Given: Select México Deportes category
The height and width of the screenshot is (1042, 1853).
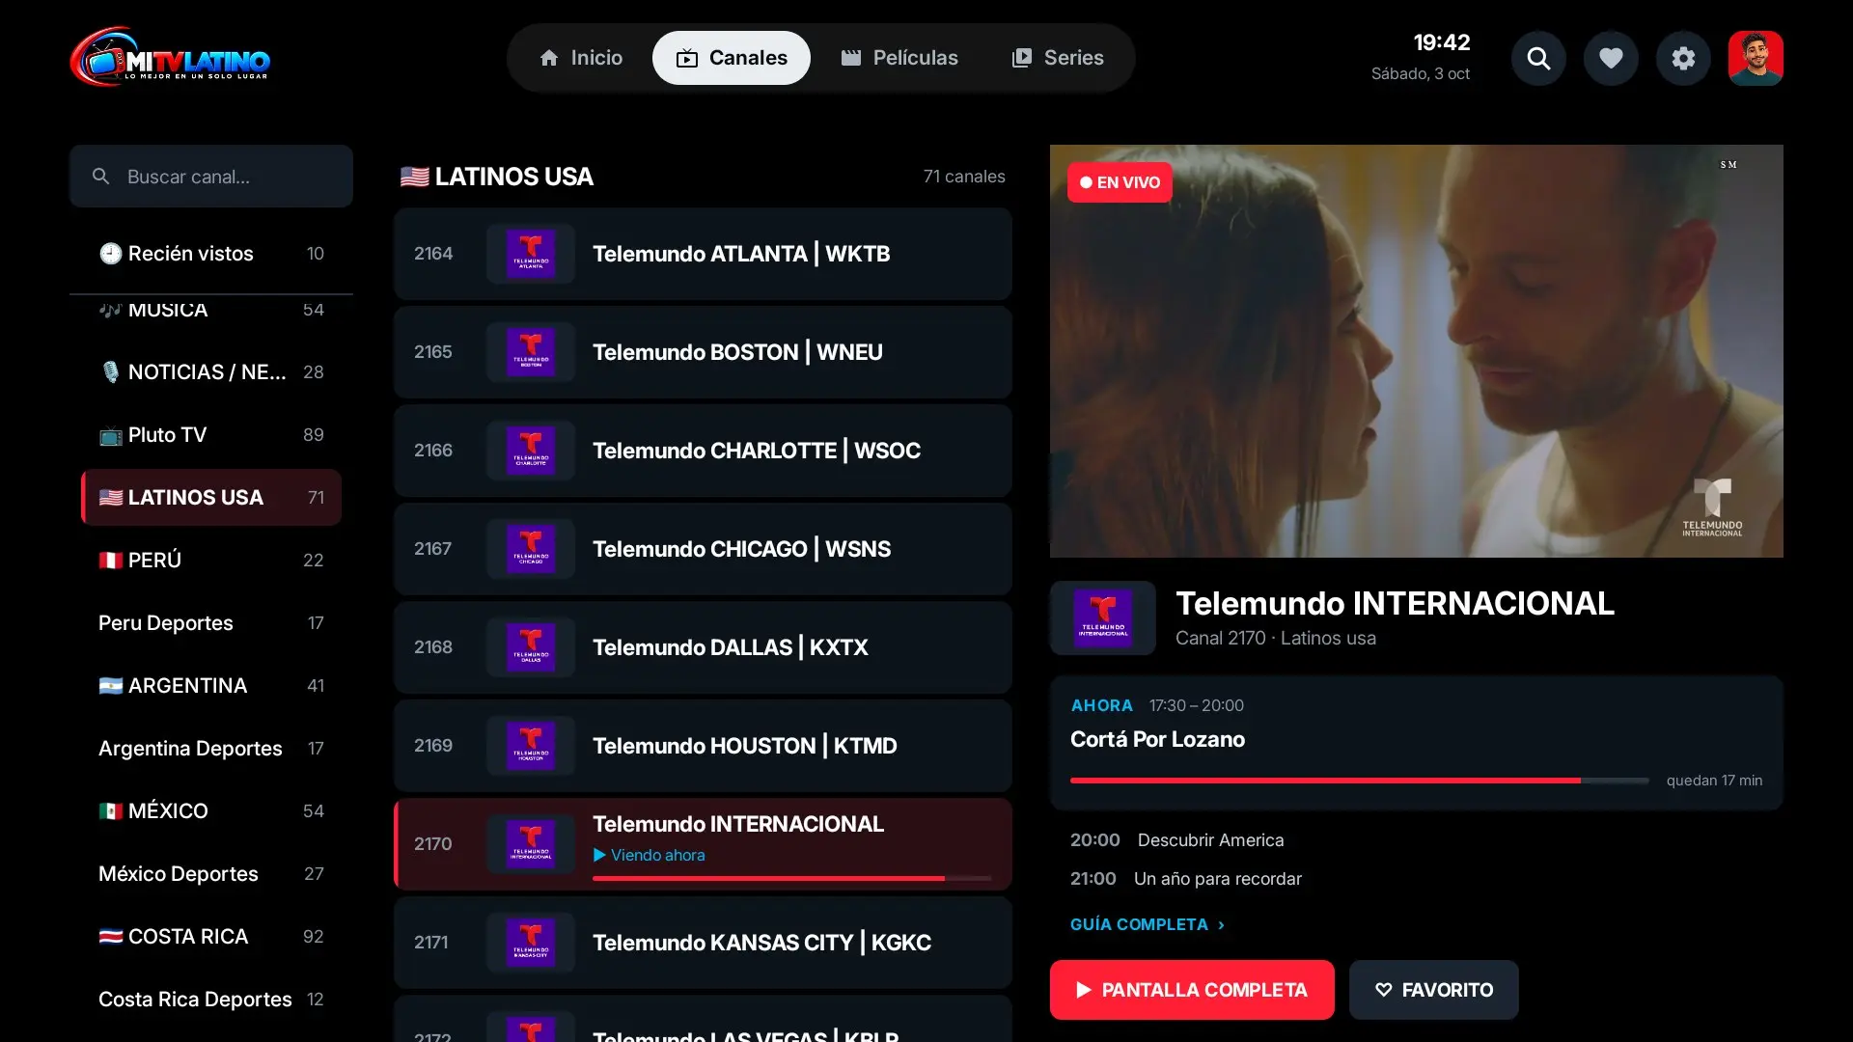Looking at the screenshot, I should [x=211, y=874].
